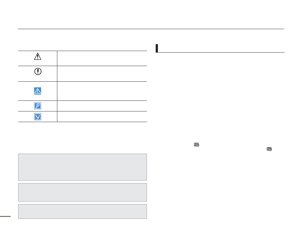Click the gray bar at page's bottom-left edge
The image size is (302, 231).
click(5, 216)
